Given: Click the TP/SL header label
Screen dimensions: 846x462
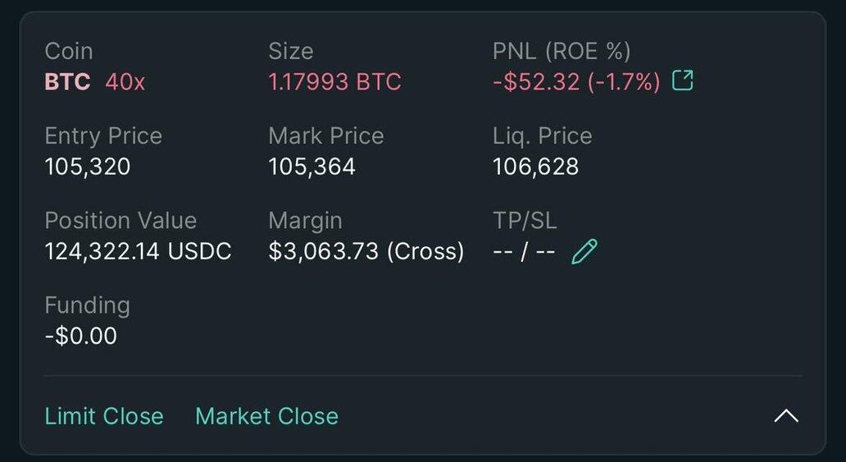Looking at the screenshot, I should point(525,221).
